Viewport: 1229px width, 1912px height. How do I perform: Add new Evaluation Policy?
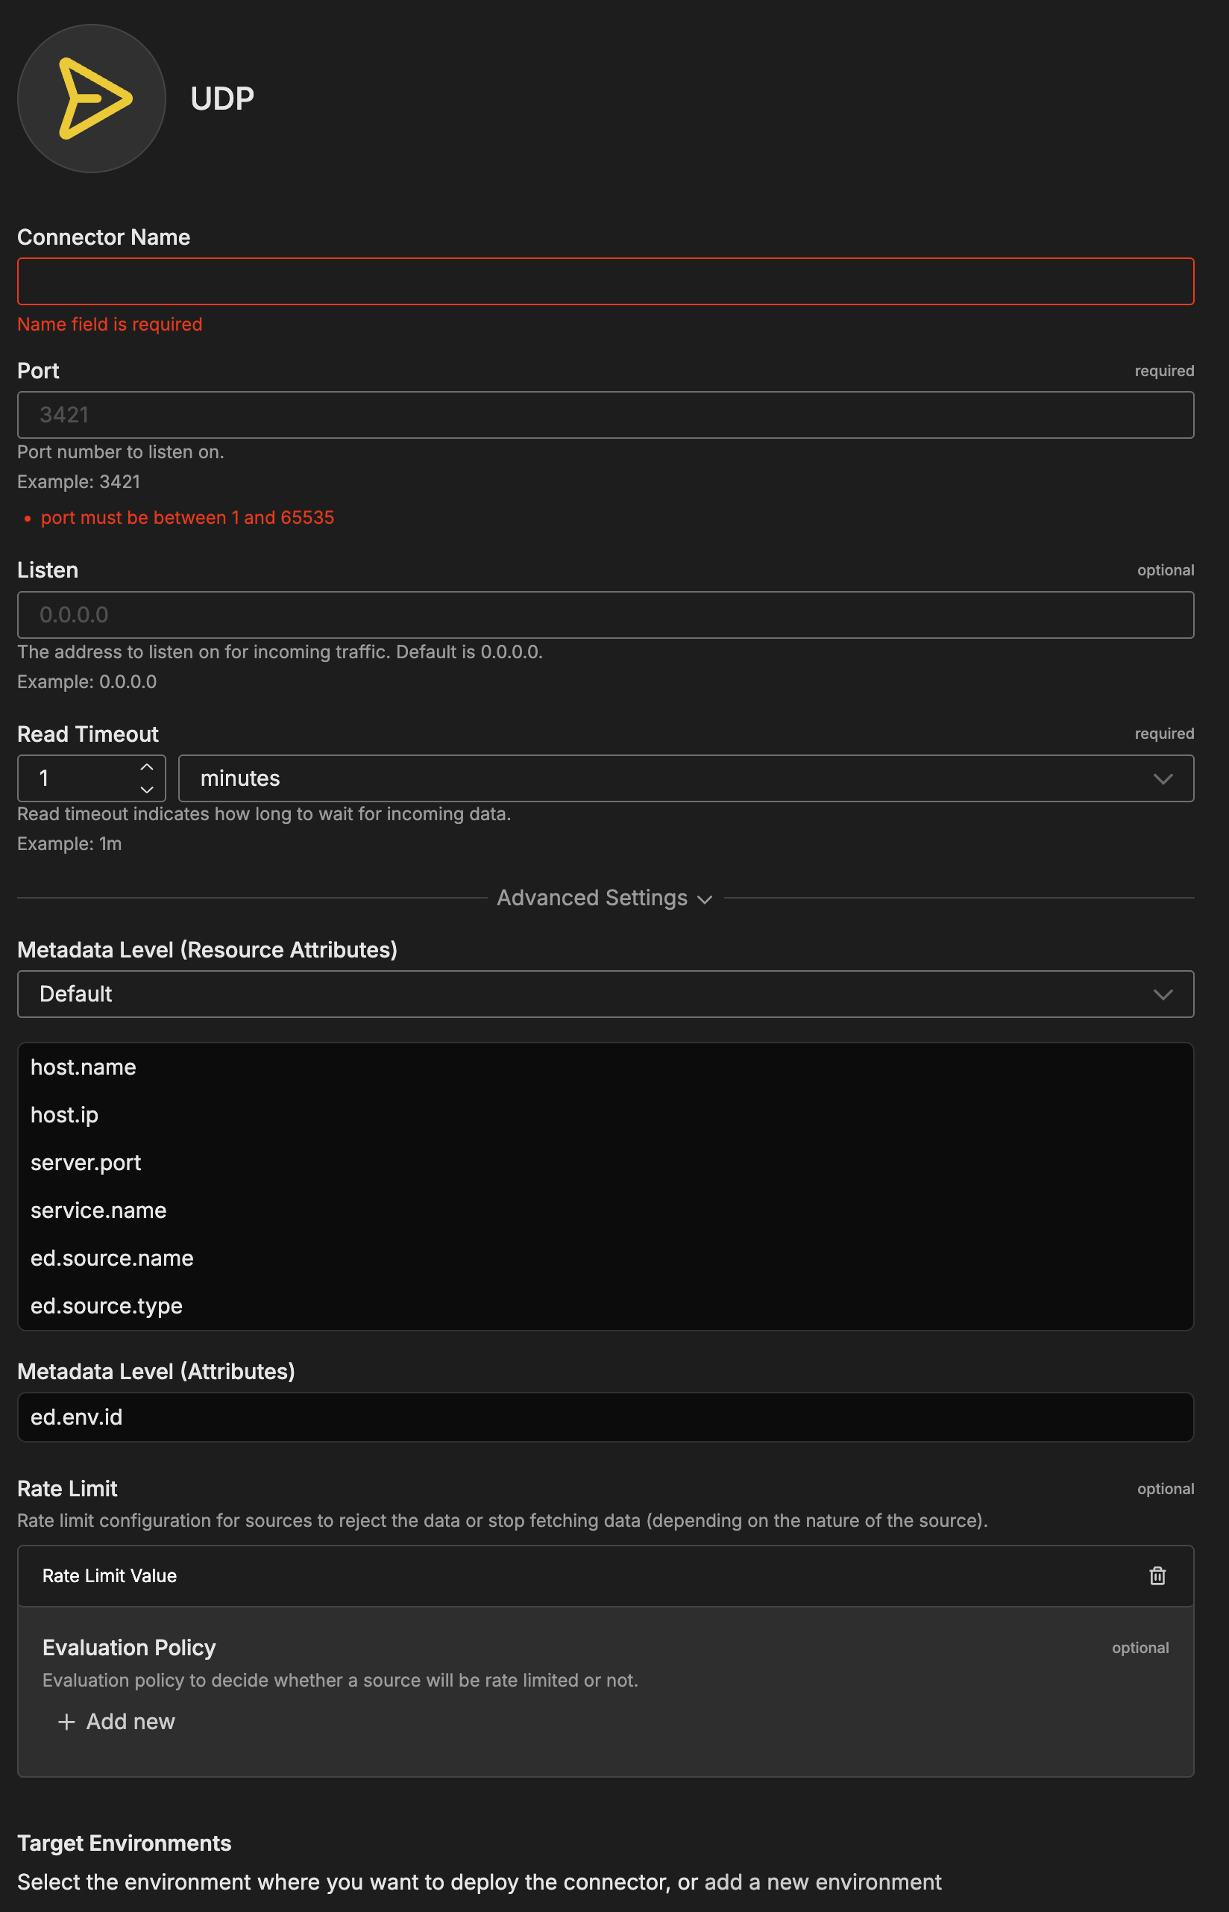(x=116, y=1721)
